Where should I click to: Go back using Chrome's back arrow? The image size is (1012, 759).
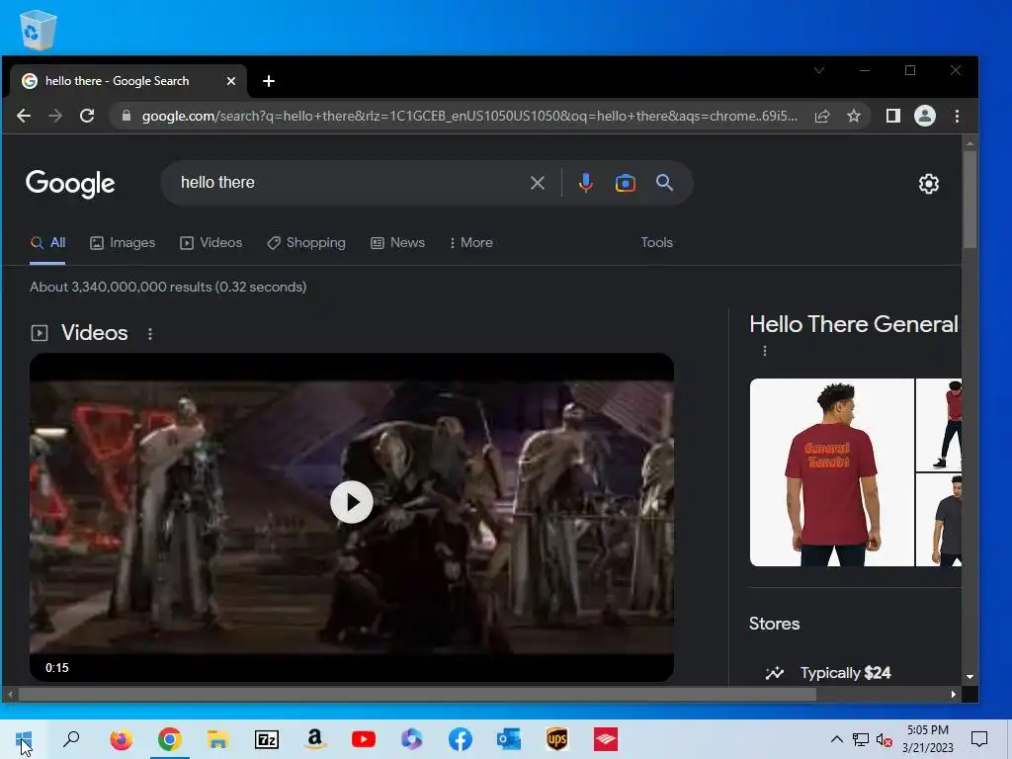tap(24, 117)
